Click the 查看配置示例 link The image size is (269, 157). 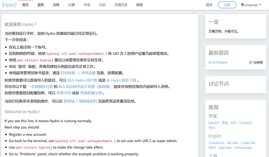point(91,93)
